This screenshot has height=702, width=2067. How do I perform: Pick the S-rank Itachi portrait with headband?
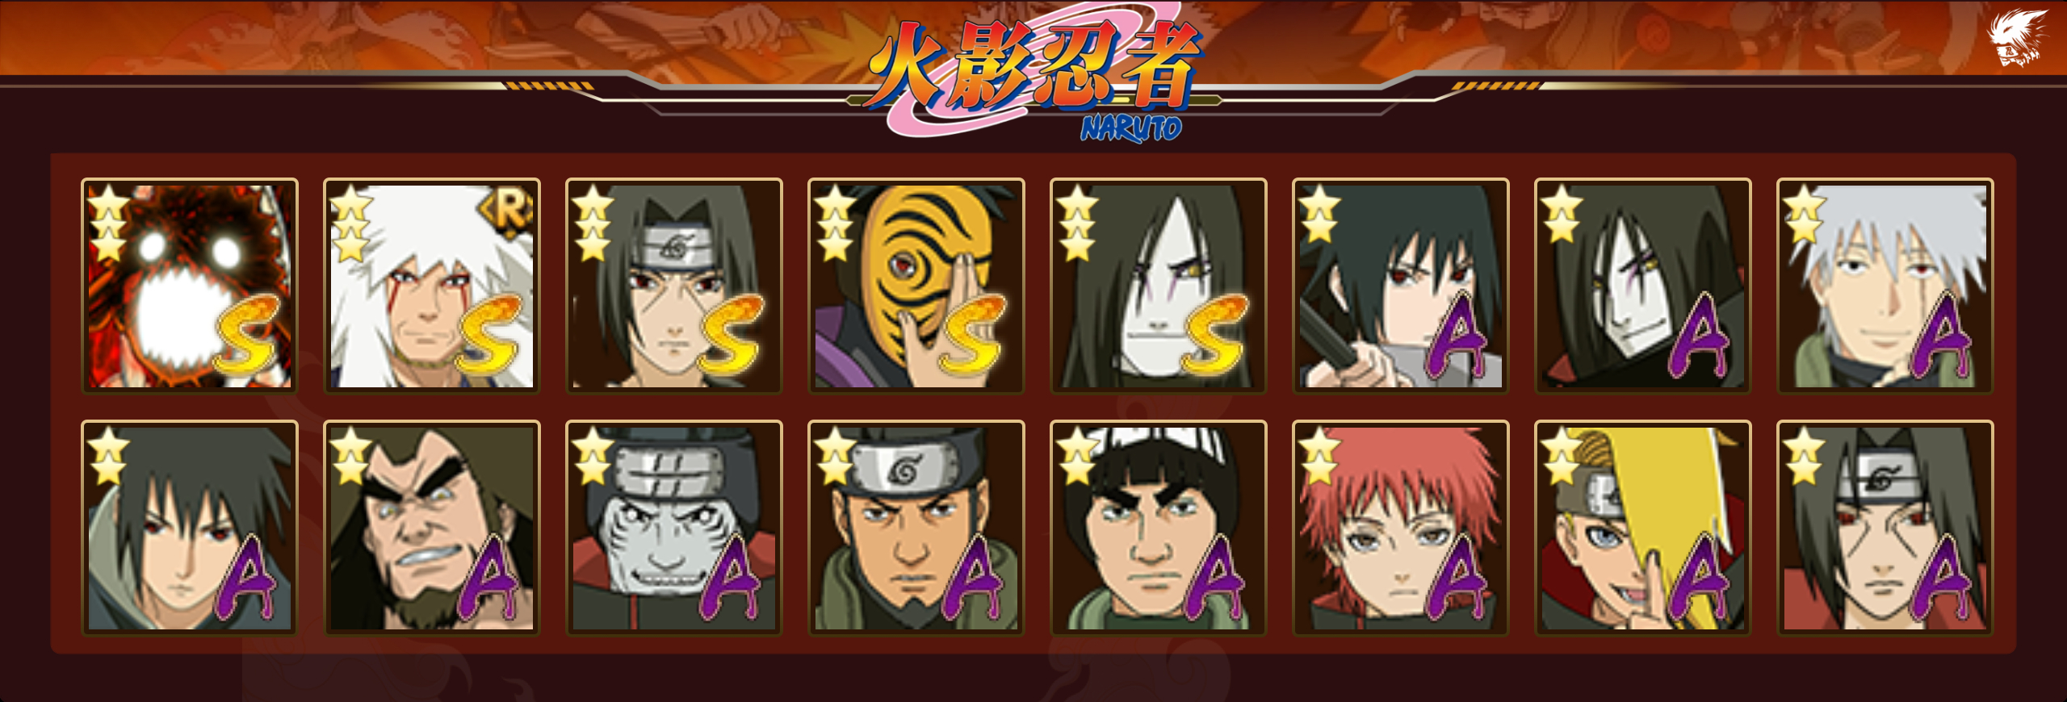pos(674,286)
